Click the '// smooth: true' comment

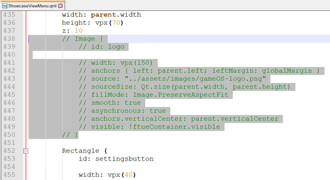point(110,103)
